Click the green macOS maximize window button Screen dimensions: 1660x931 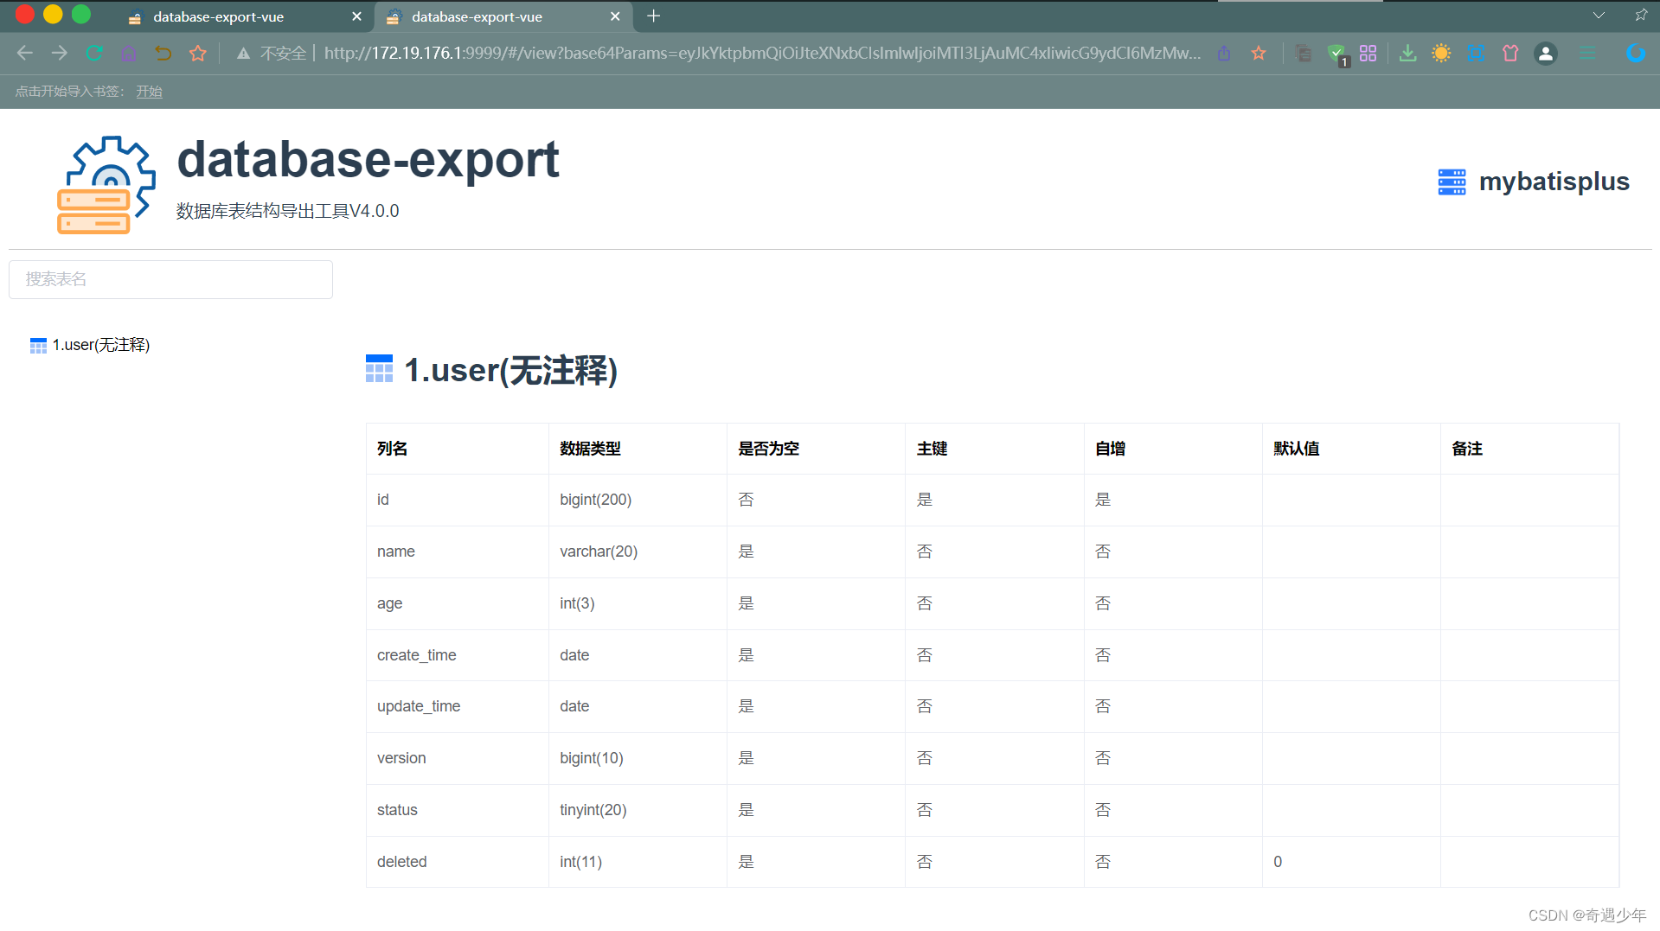(81, 15)
